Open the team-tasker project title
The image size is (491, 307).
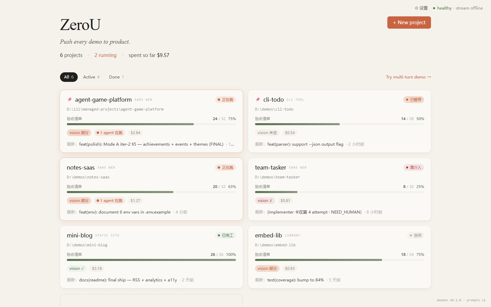[270, 167]
